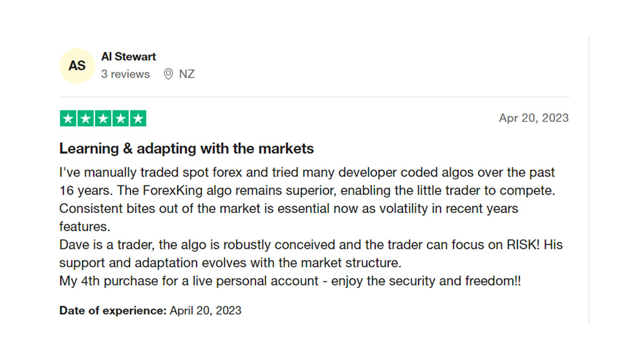632x360 pixels.
Task: Click the "Date of experience:" label
Action: coord(113,310)
